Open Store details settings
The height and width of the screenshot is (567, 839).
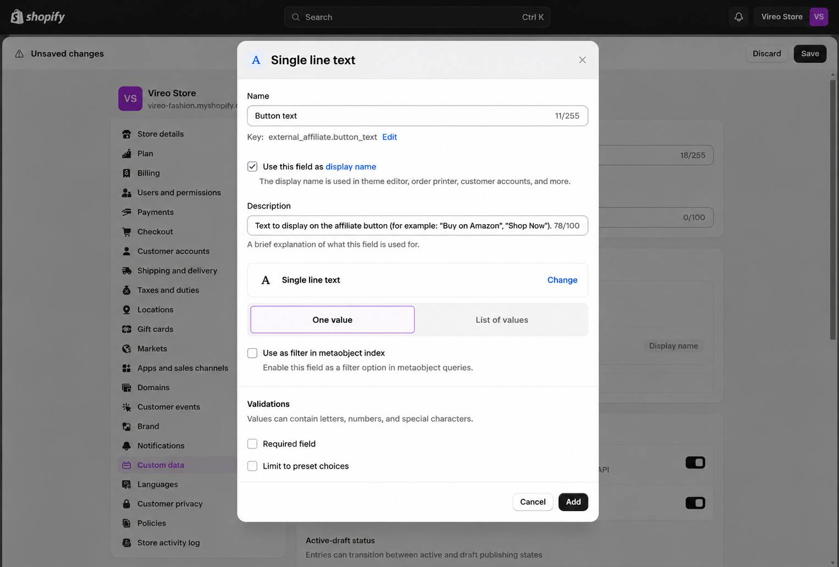click(161, 134)
